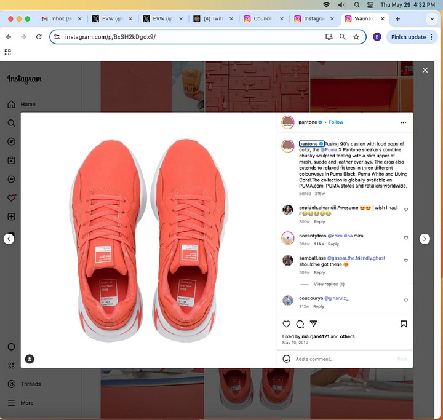Open macOS Spotlight search
The width and height of the screenshot is (443, 420).
[357, 5]
